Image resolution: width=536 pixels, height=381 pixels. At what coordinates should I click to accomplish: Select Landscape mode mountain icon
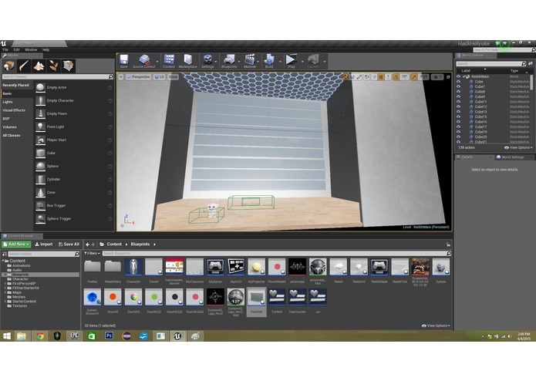[x=39, y=66]
